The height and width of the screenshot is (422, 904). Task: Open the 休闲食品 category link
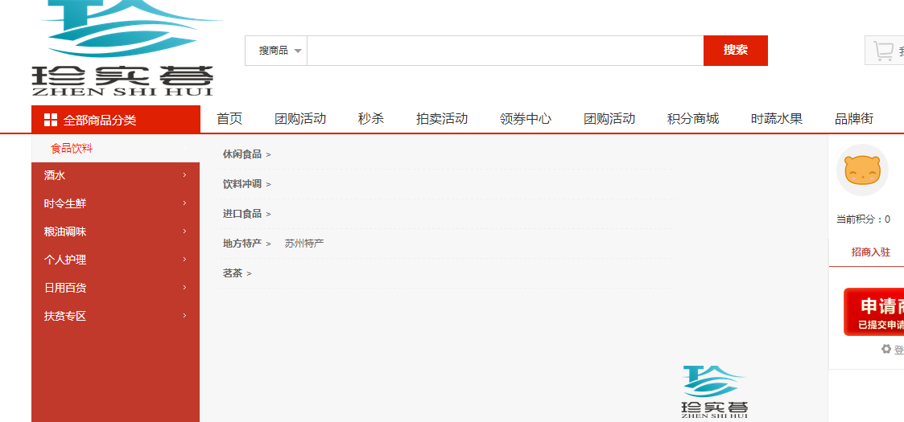[242, 154]
